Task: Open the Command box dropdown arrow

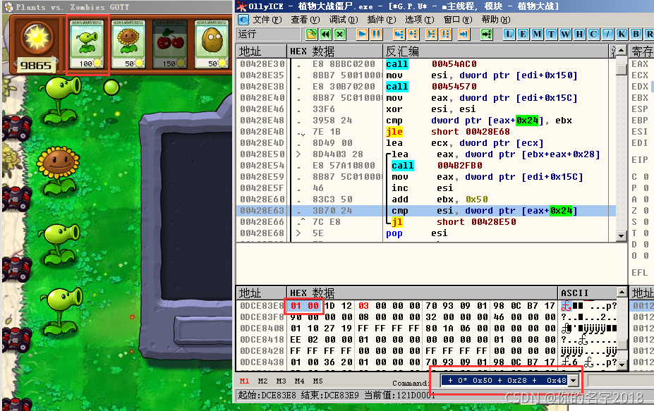Action: click(574, 380)
